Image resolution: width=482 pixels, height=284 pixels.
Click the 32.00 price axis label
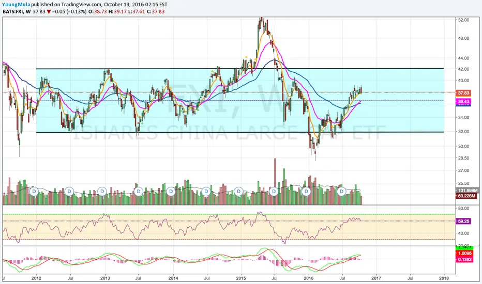[463, 131]
